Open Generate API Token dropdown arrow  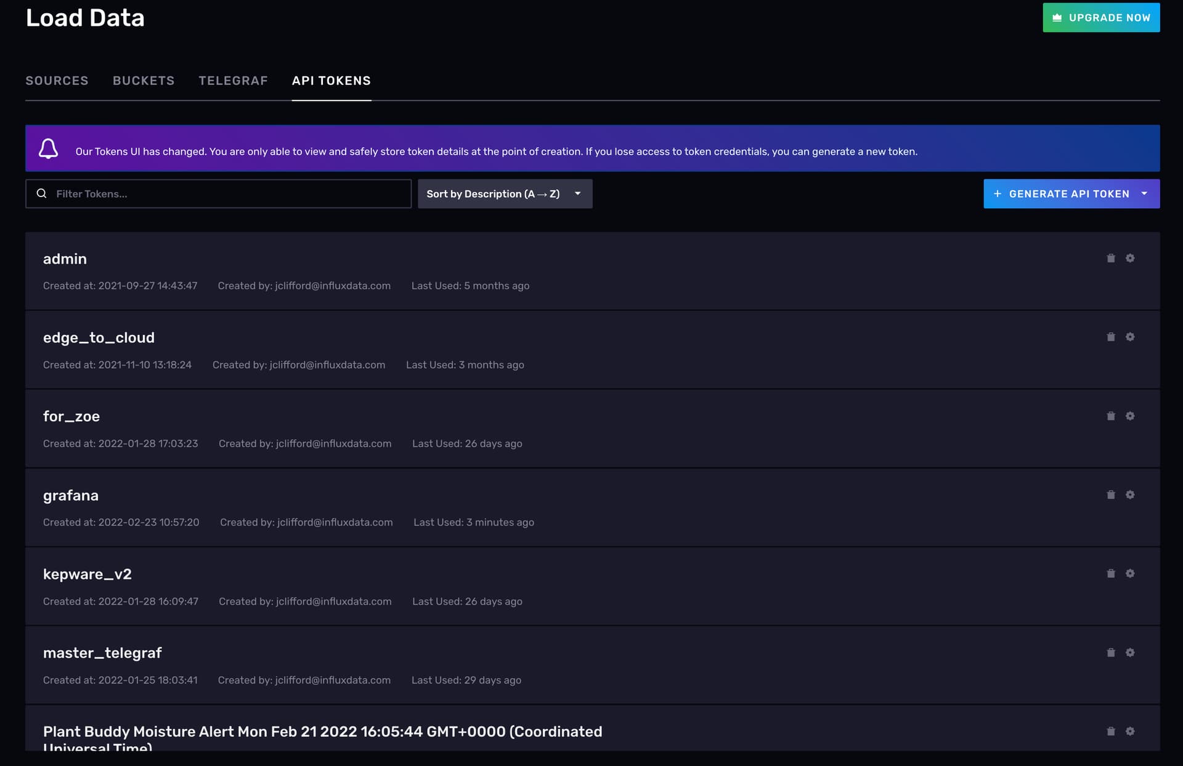(x=1144, y=194)
